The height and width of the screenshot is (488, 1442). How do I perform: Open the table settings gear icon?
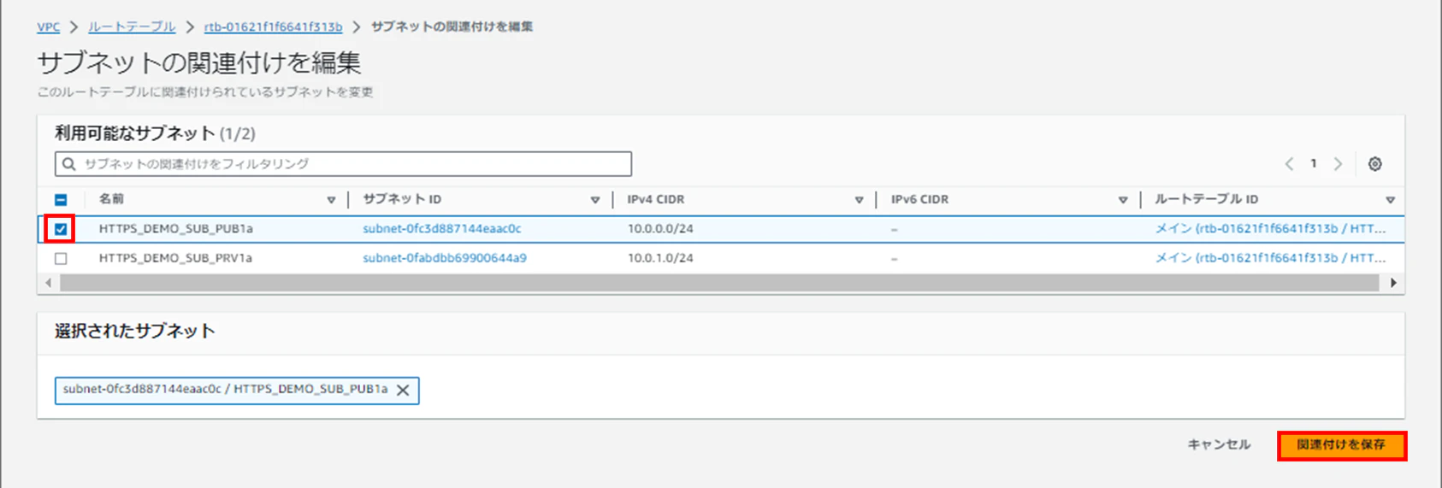click(x=1374, y=164)
